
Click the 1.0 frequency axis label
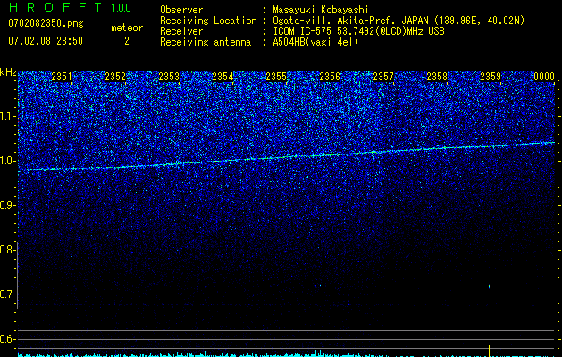(x=7, y=161)
